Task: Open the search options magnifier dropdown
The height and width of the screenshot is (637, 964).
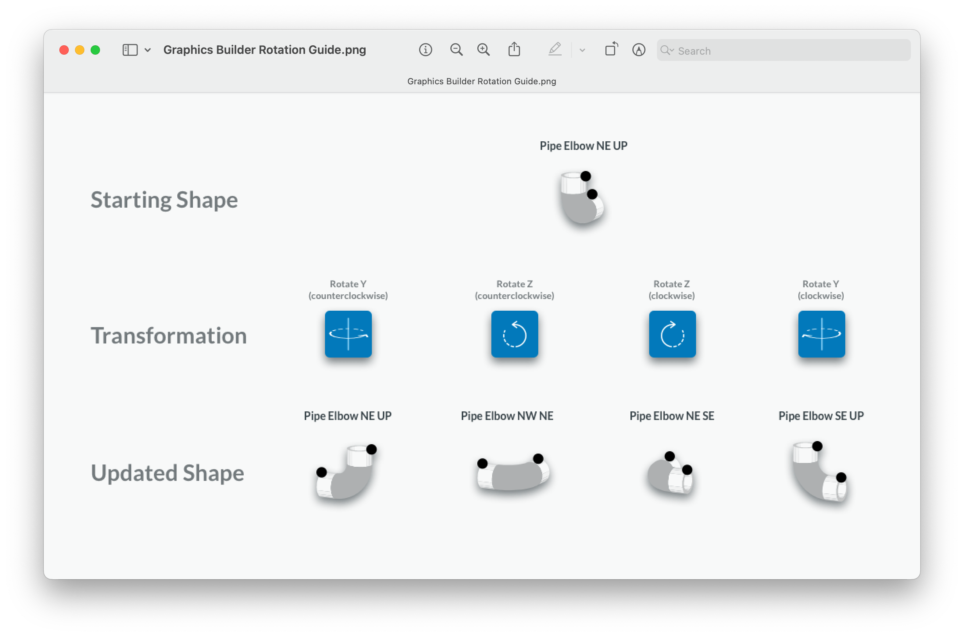Action: click(667, 50)
